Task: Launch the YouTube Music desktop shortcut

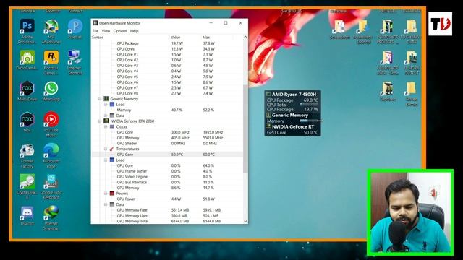Action: [x=51, y=119]
